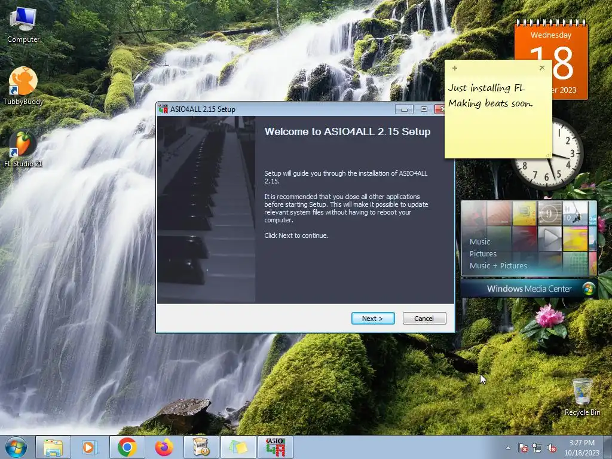Open the Windows Start menu

point(16,447)
